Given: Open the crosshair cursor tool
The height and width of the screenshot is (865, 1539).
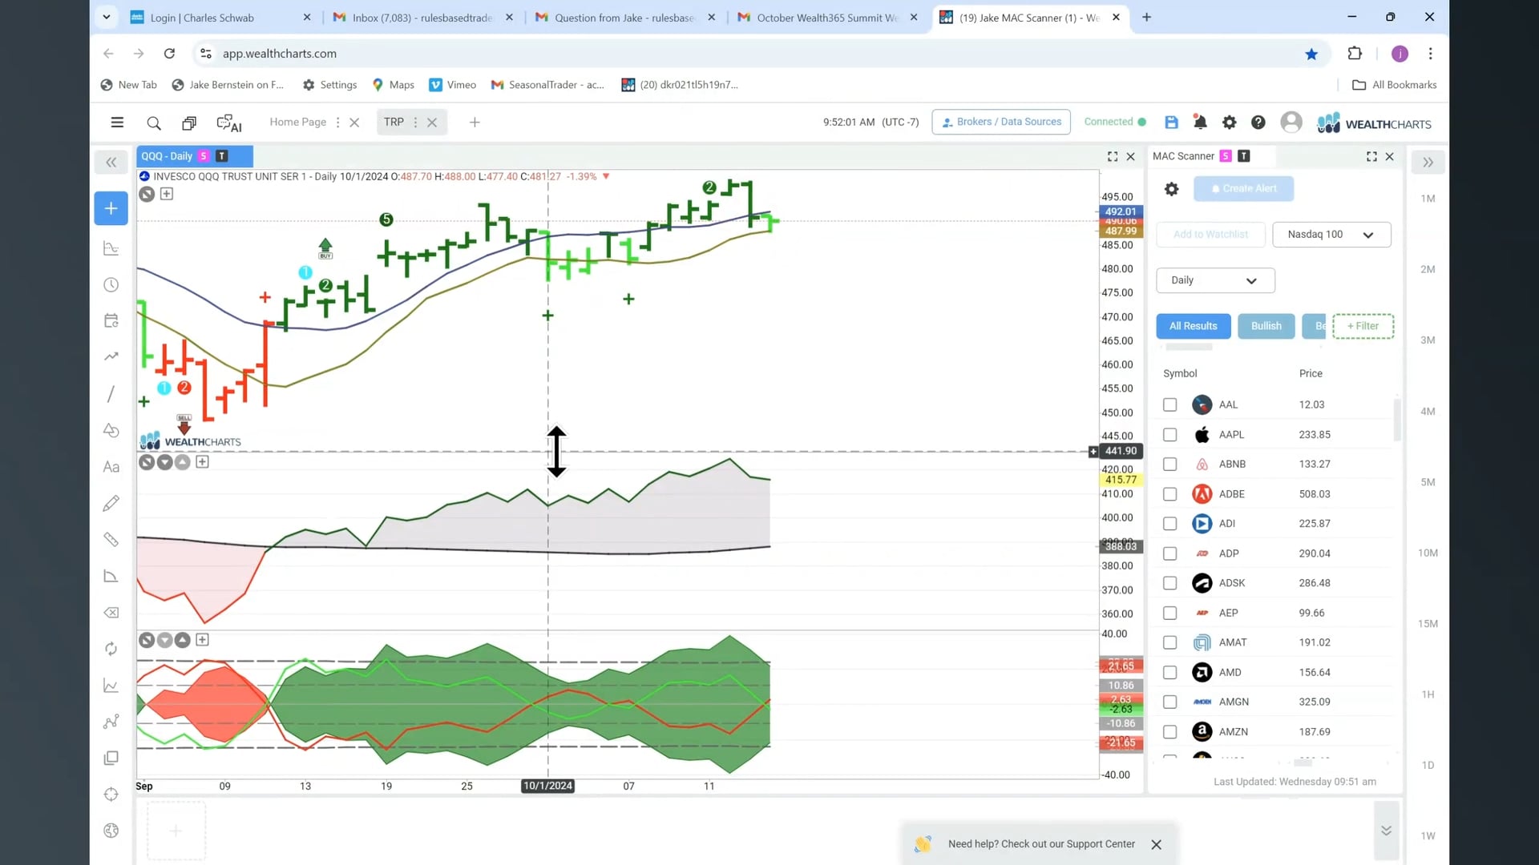Looking at the screenshot, I should coord(111,795).
